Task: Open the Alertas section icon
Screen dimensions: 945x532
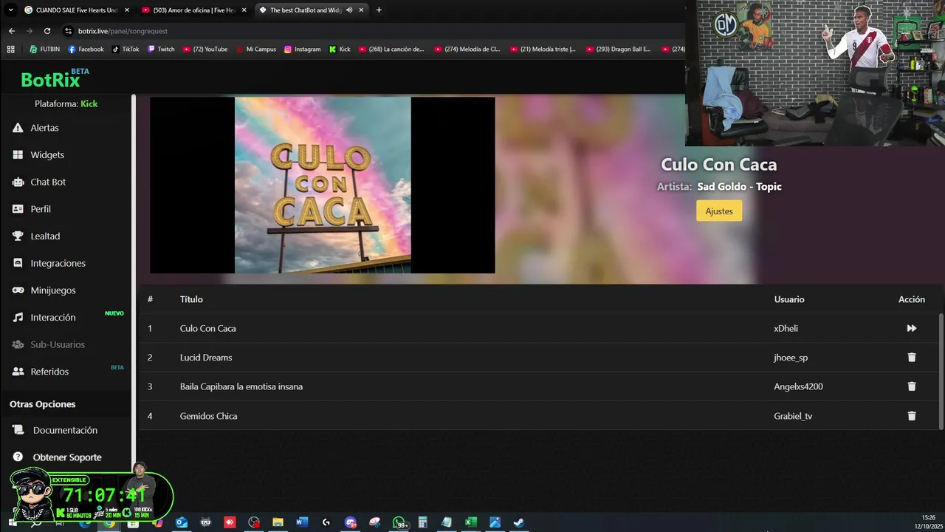Action: point(18,128)
